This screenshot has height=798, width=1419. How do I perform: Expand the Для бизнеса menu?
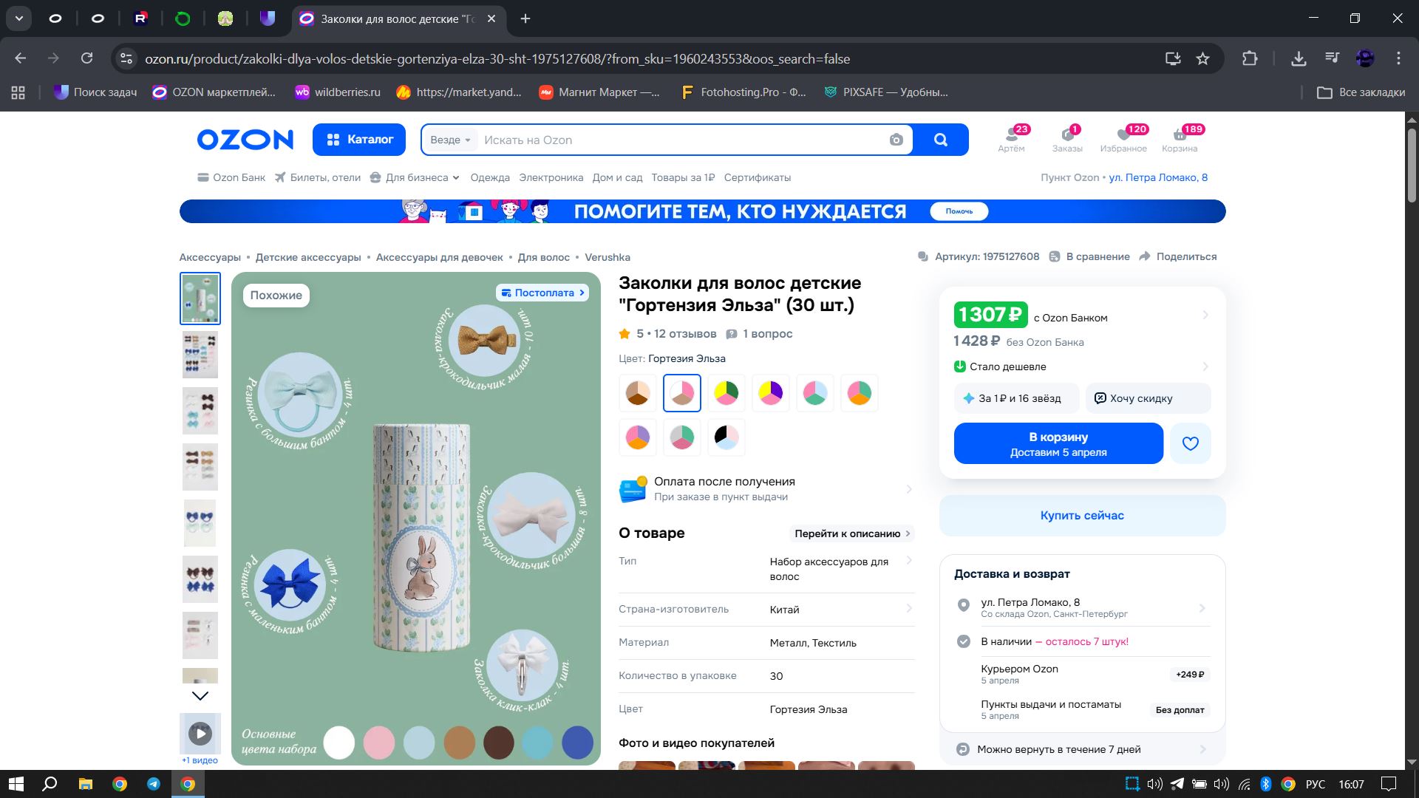(421, 177)
